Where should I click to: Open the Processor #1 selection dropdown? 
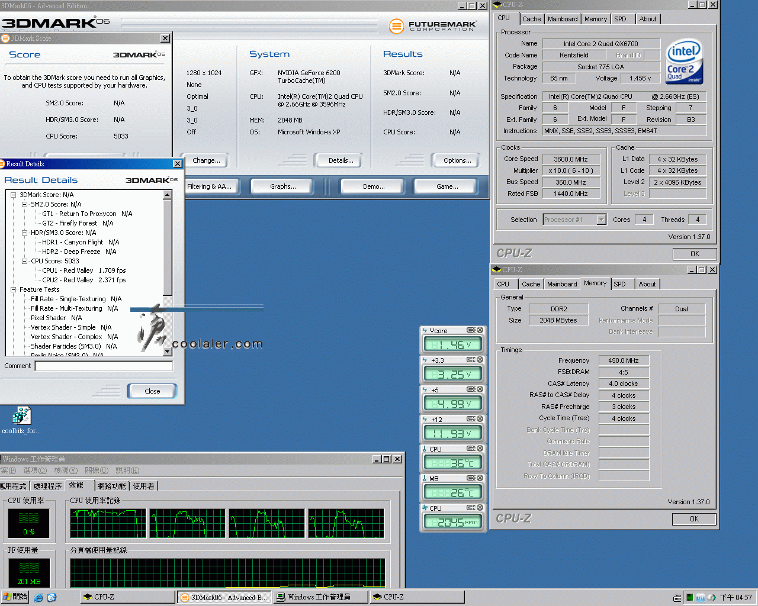[601, 220]
